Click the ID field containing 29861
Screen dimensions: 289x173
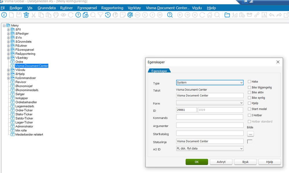186,110
